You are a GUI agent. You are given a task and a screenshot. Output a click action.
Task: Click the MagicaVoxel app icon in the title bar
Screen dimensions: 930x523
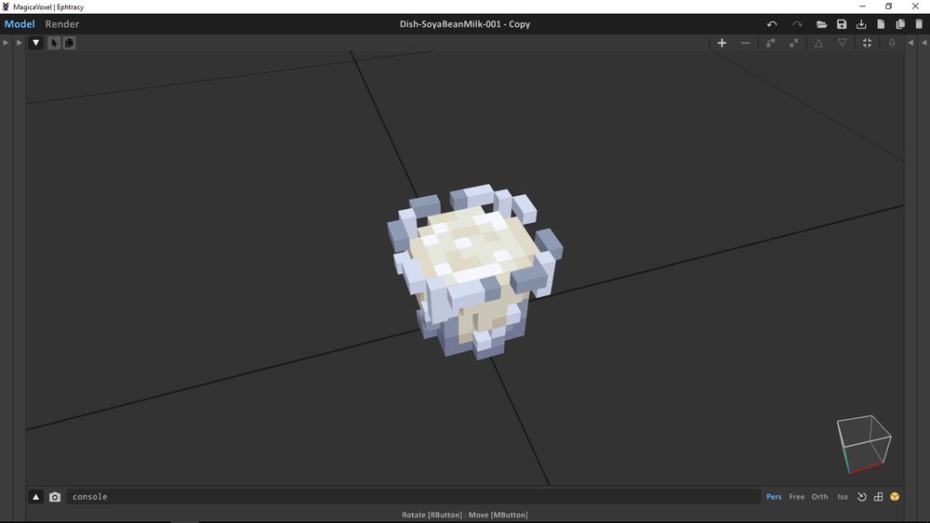point(6,7)
